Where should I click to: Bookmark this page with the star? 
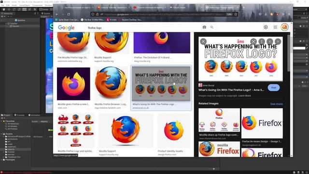pyautogui.click(x=236, y=14)
